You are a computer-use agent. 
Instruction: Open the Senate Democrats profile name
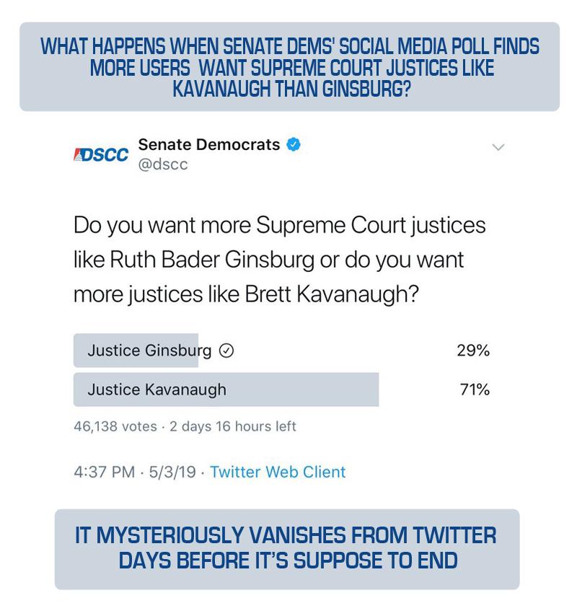point(208,144)
